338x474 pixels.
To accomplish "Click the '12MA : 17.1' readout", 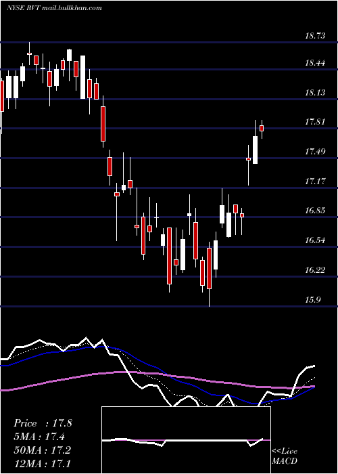I will pyautogui.click(x=42, y=463).
